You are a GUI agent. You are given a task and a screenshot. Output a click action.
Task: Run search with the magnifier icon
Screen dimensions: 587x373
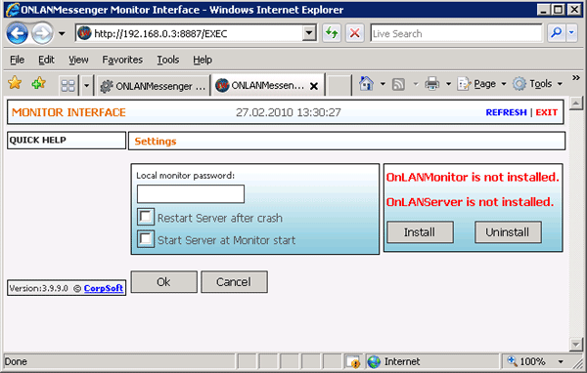pyautogui.click(x=557, y=33)
